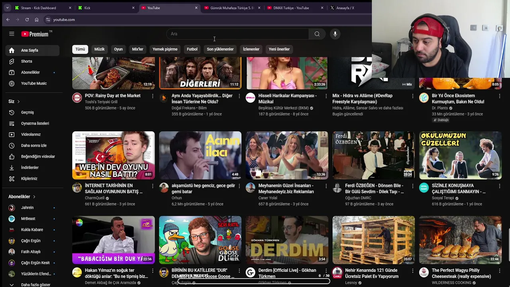This screenshot has height=287, width=510.
Task: Select the Futbol filter chip
Action: 192,49
